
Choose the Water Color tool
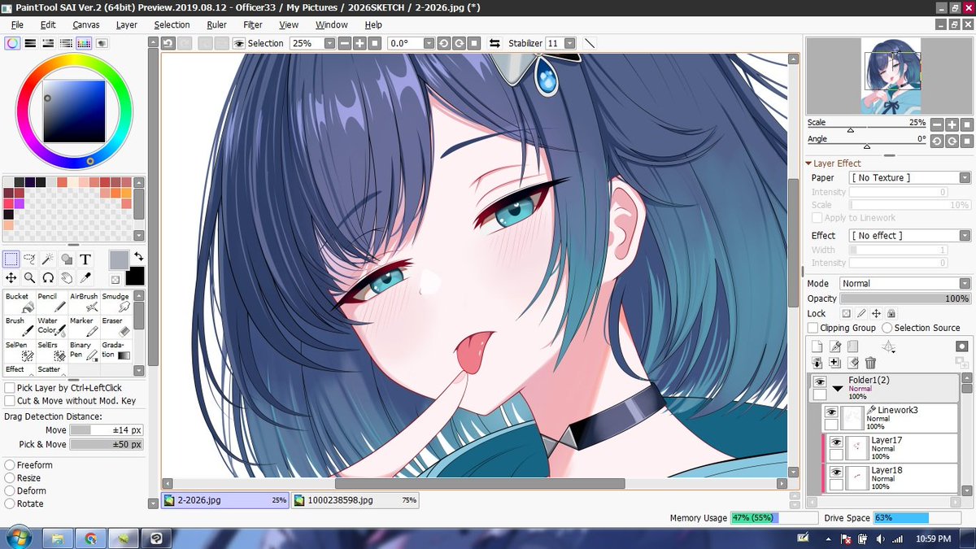coord(51,326)
